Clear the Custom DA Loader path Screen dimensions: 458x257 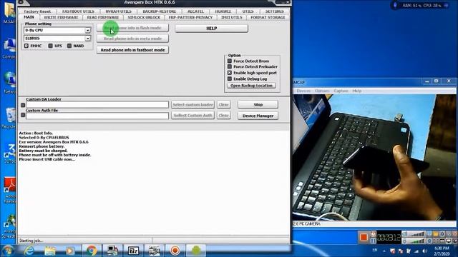[223, 105]
